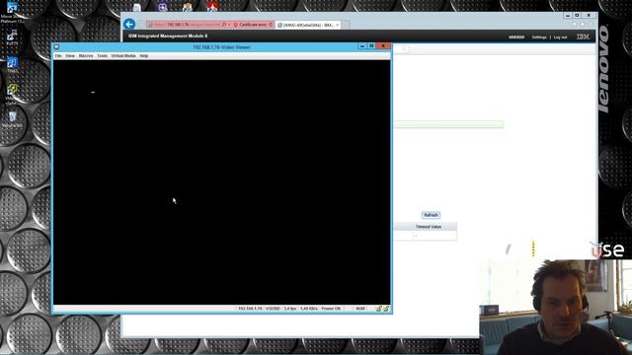Click the browser tools gear icon
Viewport: 632px width, 355px height.
[591, 25]
